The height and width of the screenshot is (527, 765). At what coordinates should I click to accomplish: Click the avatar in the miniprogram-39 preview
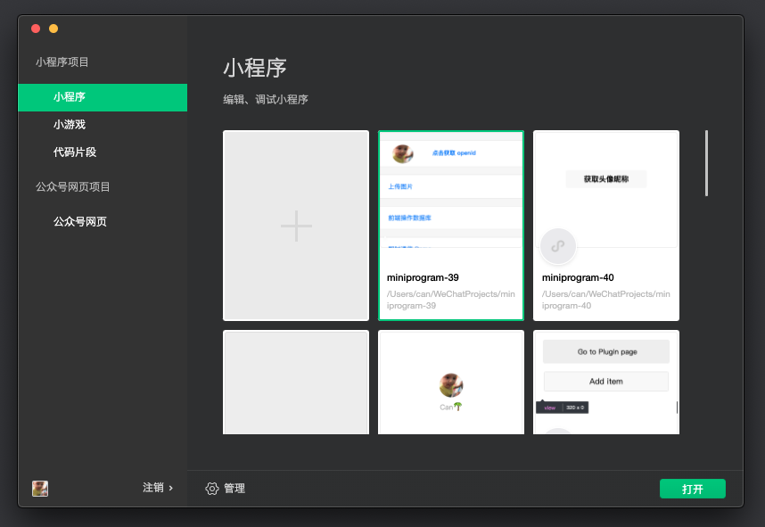[403, 153]
